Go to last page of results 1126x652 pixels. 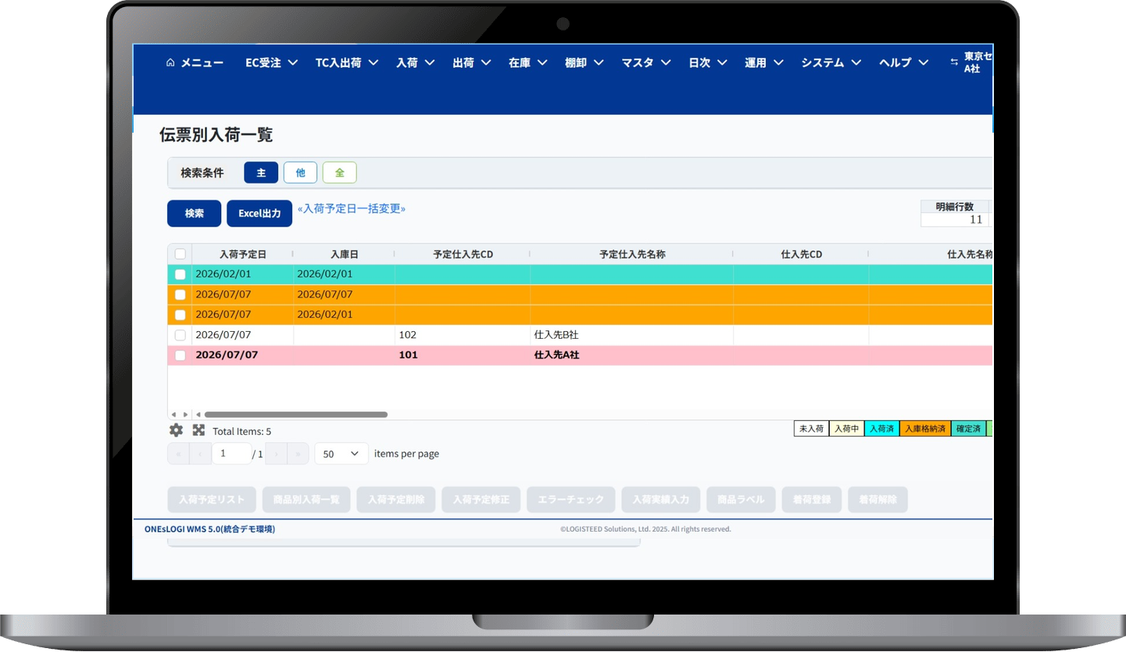point(298,454)
